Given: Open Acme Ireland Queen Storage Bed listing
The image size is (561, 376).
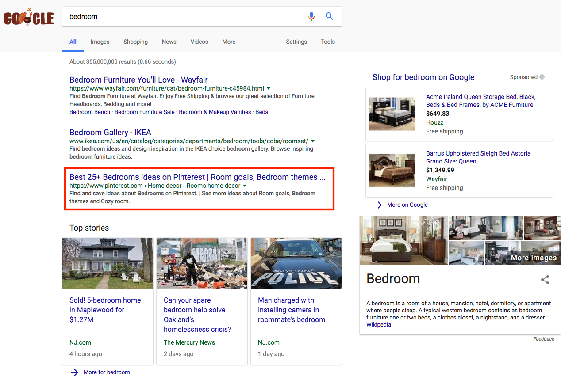Looking at the screenshot, I should [x=481, y=101].
